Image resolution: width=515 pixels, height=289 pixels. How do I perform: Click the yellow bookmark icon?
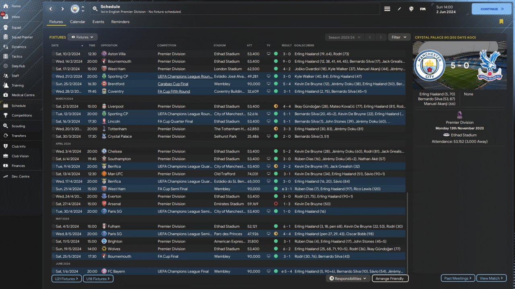tap(501, 22)
